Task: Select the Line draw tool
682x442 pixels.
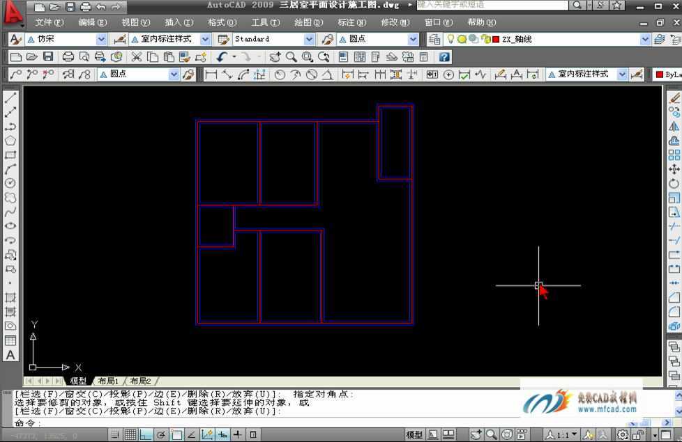Action: (10, 98)
